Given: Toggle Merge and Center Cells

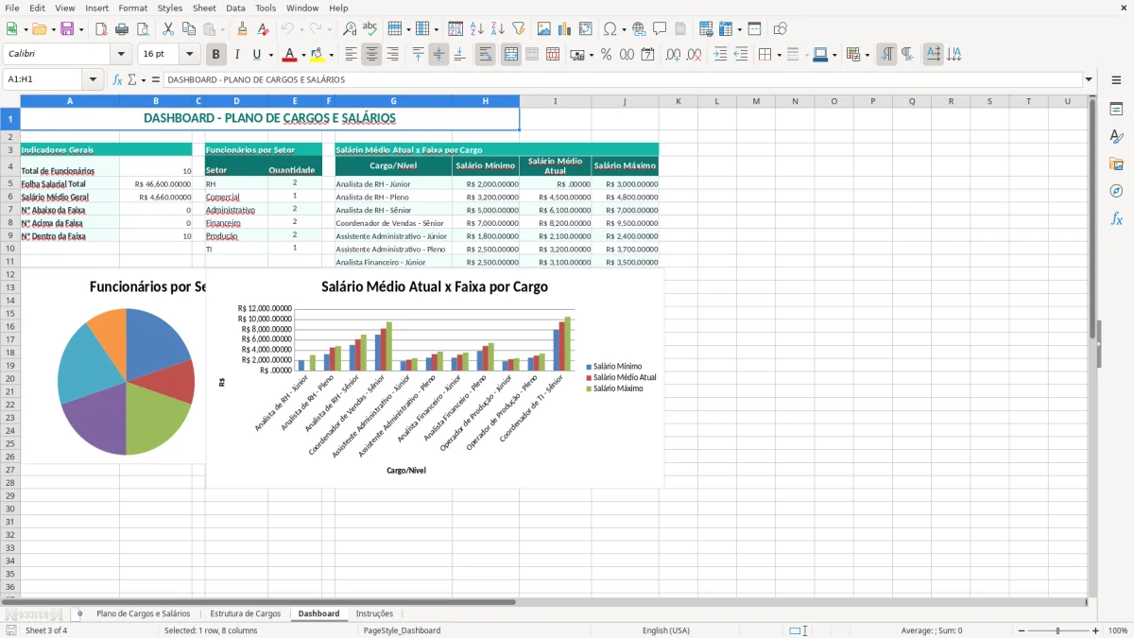Looking at the screenshot, I should click(510, 55).
